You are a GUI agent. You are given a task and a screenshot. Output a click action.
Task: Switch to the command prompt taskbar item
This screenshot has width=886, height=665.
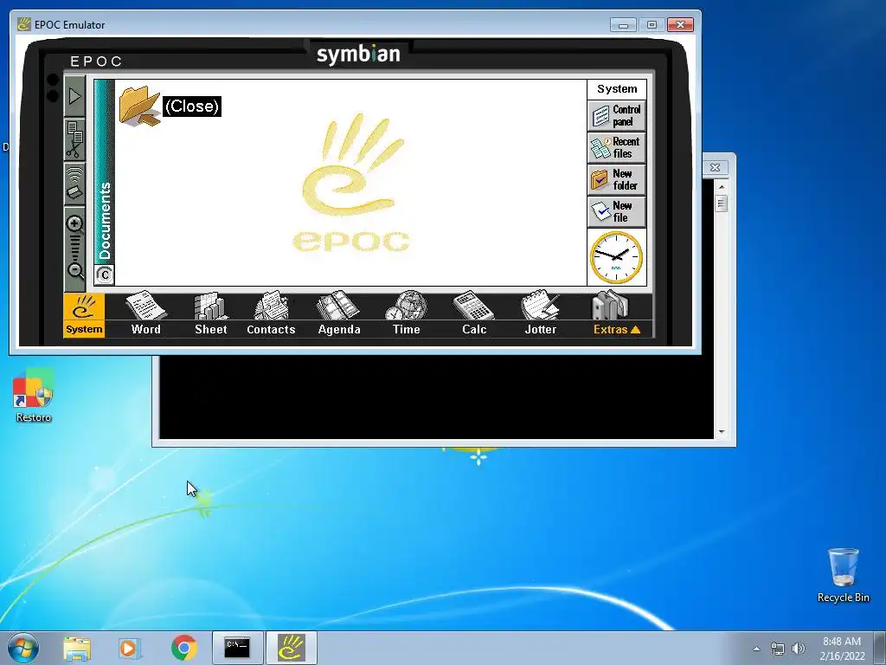coord(237,648)
